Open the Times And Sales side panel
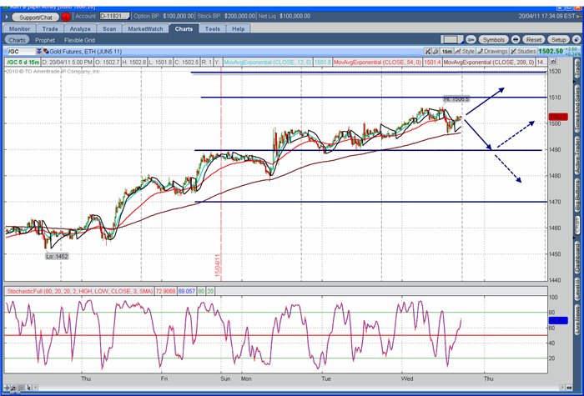 (577, 108)
